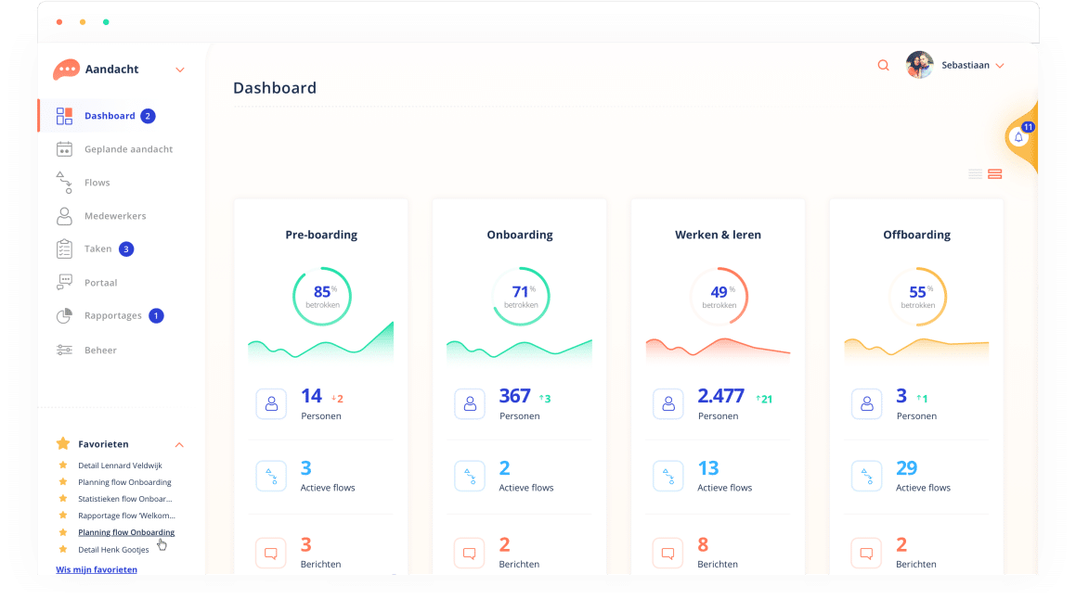This screenshot has height=612, width=1076.
Task: Click the Actieve flows icon in Onboarding card
Action: pos(469,476)
